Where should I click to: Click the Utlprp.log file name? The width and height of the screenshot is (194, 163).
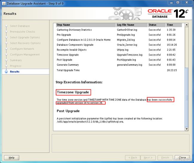[123, 50]
